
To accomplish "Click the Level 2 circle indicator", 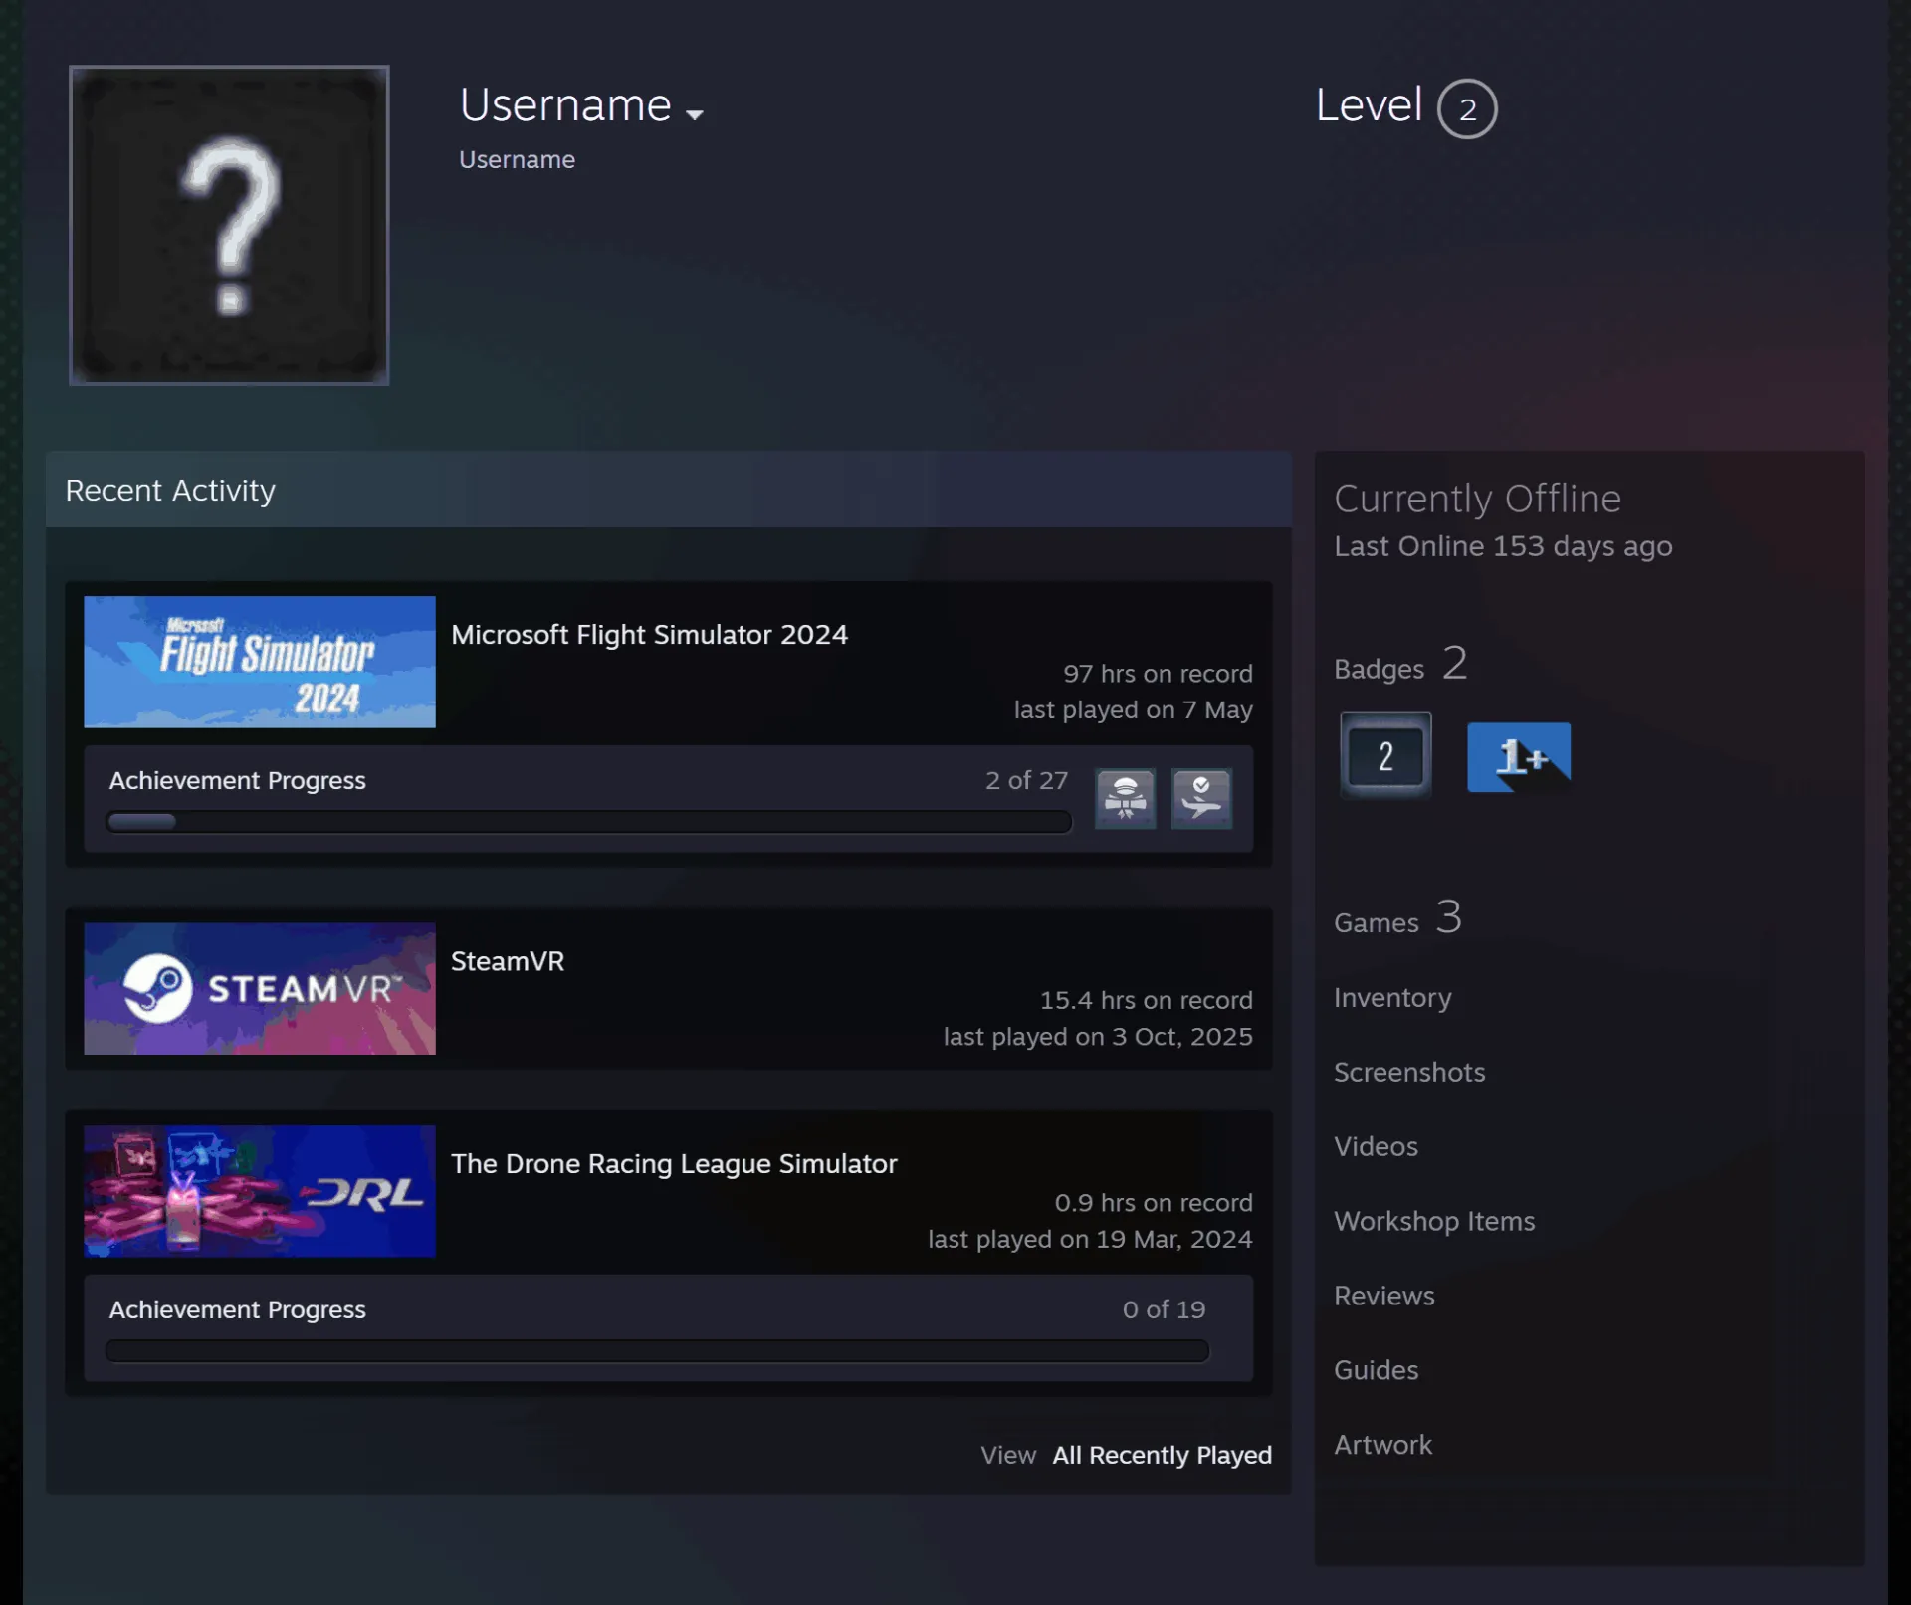I will coord(1467,108).
